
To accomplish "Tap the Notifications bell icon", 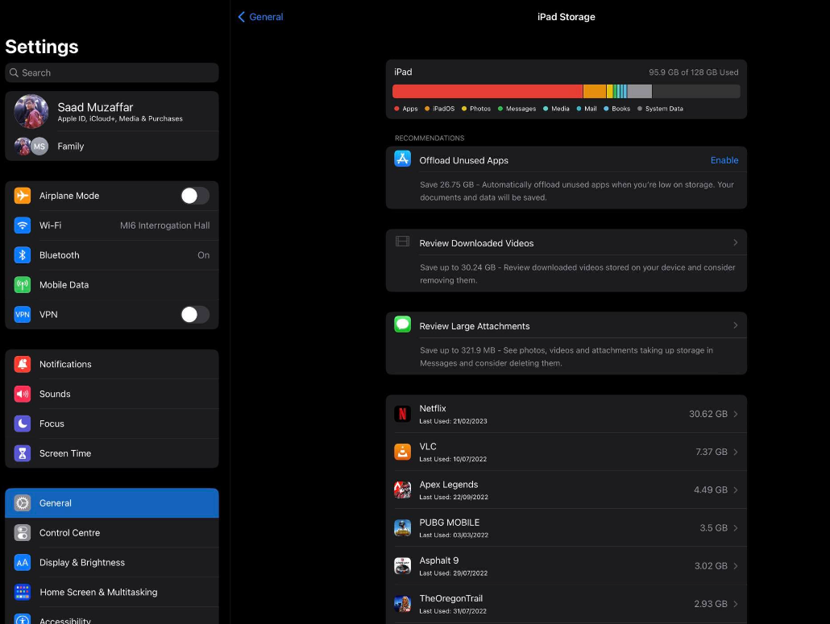I will [23, 364].
